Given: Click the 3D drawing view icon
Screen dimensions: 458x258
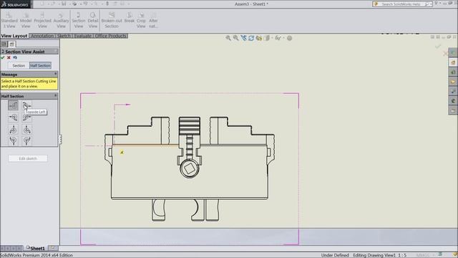Looking at the screenshot, I should pyautogui.click(x=259, y=38).
